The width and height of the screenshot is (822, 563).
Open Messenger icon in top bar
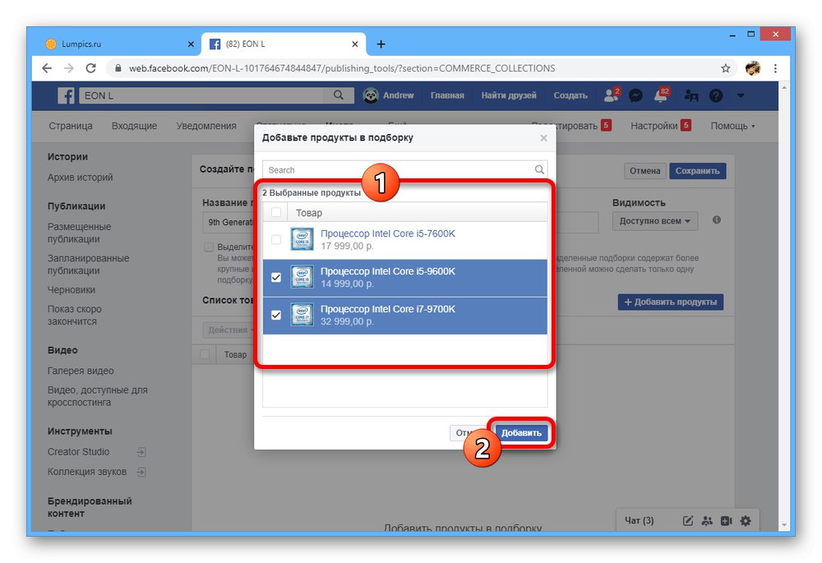coord(635,95)
